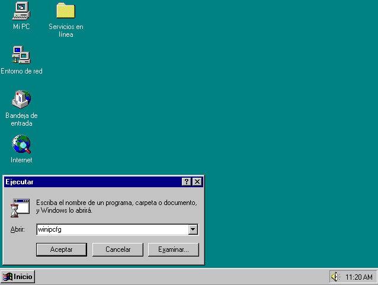The width and height of the screenshot is (378, 285).
Task: Click the Abrir: label
Action: tap(17, 229)
